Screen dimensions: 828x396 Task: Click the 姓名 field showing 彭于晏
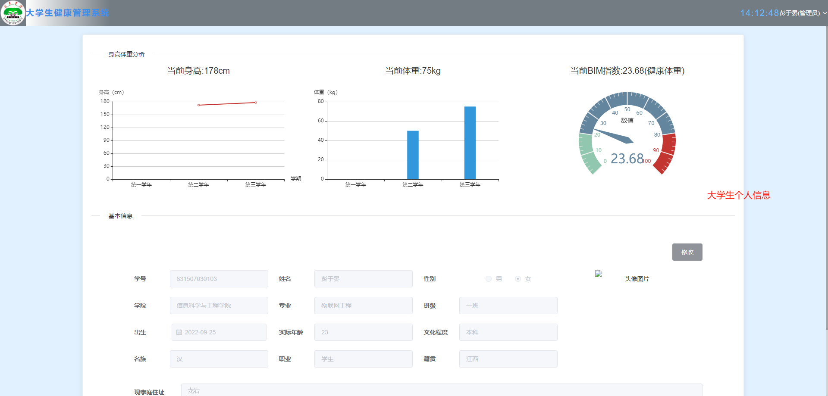363,279
